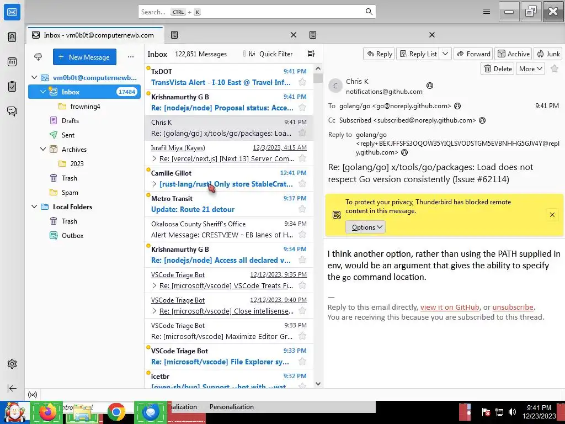Viewport: 565px width, 424px height.
Task: Collapse the Archives folder
Action: pos(43,149)
